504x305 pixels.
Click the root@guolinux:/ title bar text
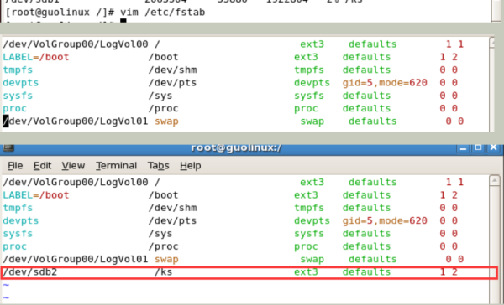coord(236,147)
